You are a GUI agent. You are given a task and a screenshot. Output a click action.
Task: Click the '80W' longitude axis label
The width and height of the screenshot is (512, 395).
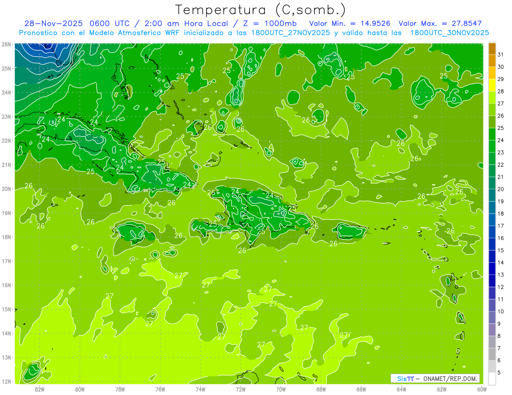[80, 389]
